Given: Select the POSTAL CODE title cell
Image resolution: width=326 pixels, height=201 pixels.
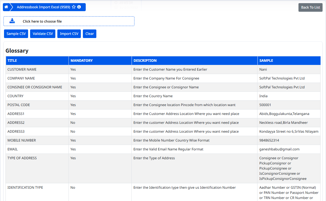Looking at the screenshot, I should [x=37, y=105].
